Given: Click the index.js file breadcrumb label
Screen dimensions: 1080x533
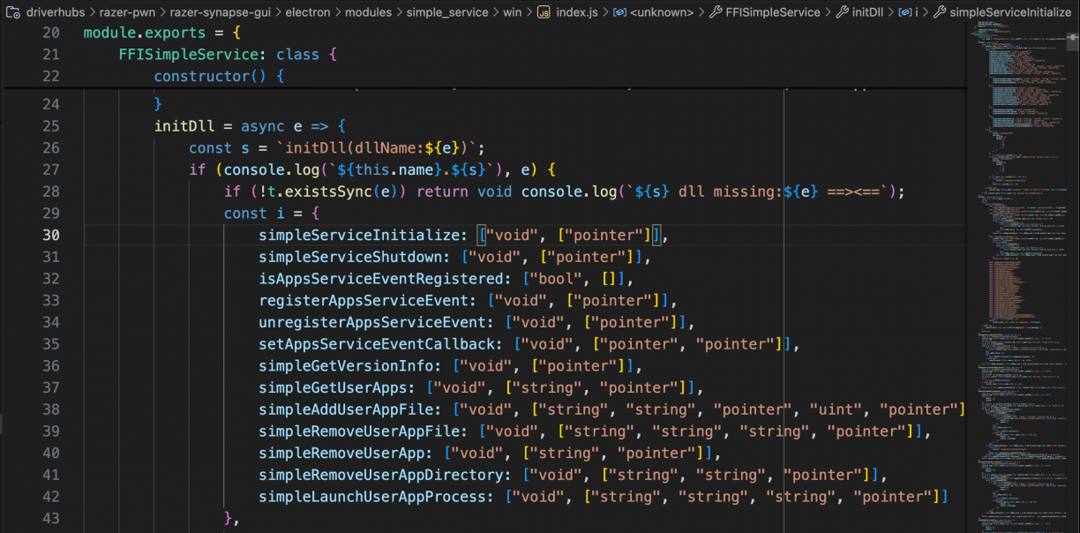Looking at the screenshot, I should tap(575, 12).
